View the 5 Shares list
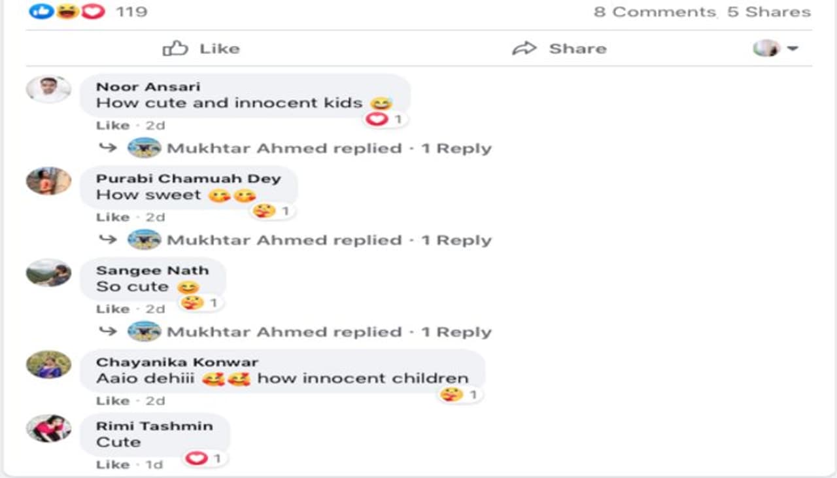 (x=769, y=12)
